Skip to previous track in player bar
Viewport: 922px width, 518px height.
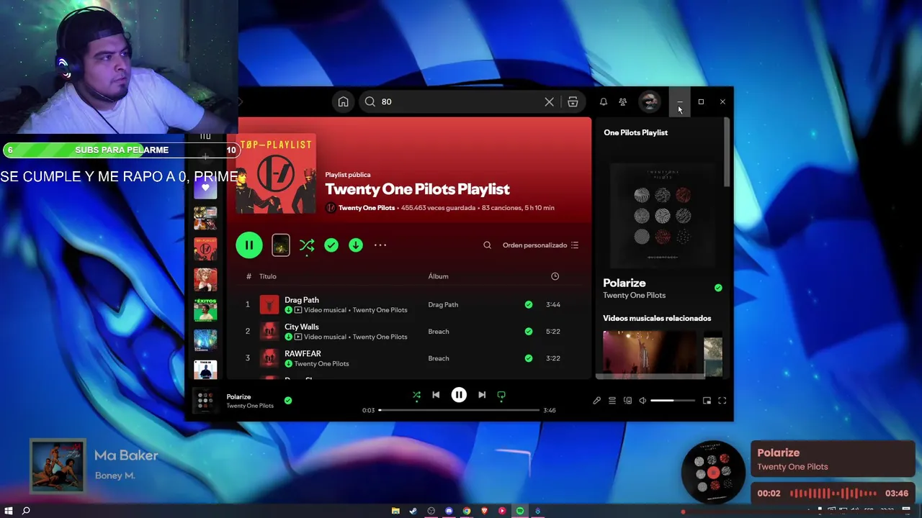[436, 395]
